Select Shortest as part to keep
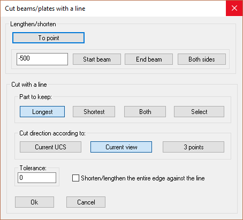This screenshot has width=243, height=220. pos(94,112)
